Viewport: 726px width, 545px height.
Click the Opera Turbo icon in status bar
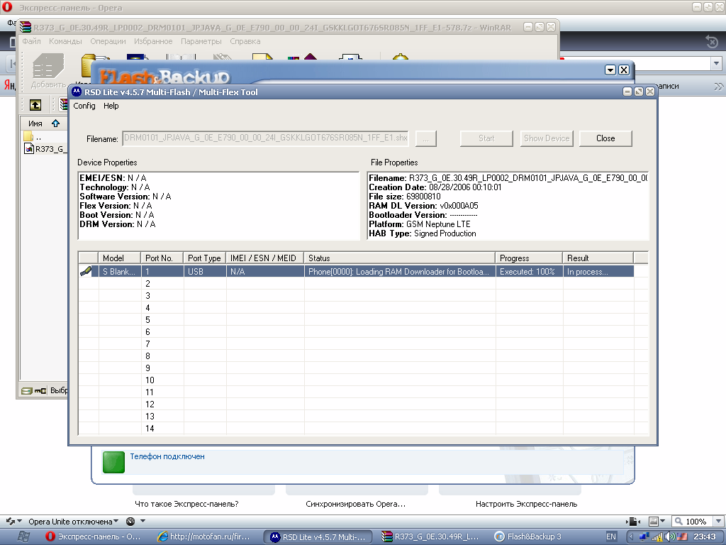(130, 522)
